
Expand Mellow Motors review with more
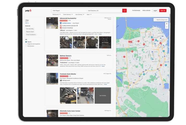[x=103, y=66]
